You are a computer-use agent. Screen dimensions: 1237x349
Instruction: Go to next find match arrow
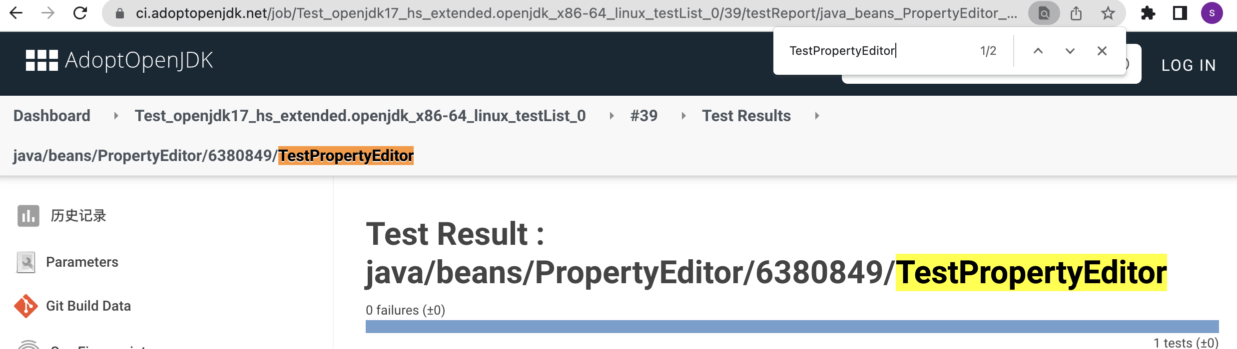click(1070, 51)
